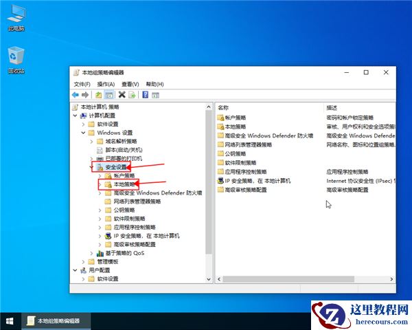Viewport: 412px width, 330px height.
Task: Select IP 安全策略，在 本地计算机 list item
Action: [257, 181]
